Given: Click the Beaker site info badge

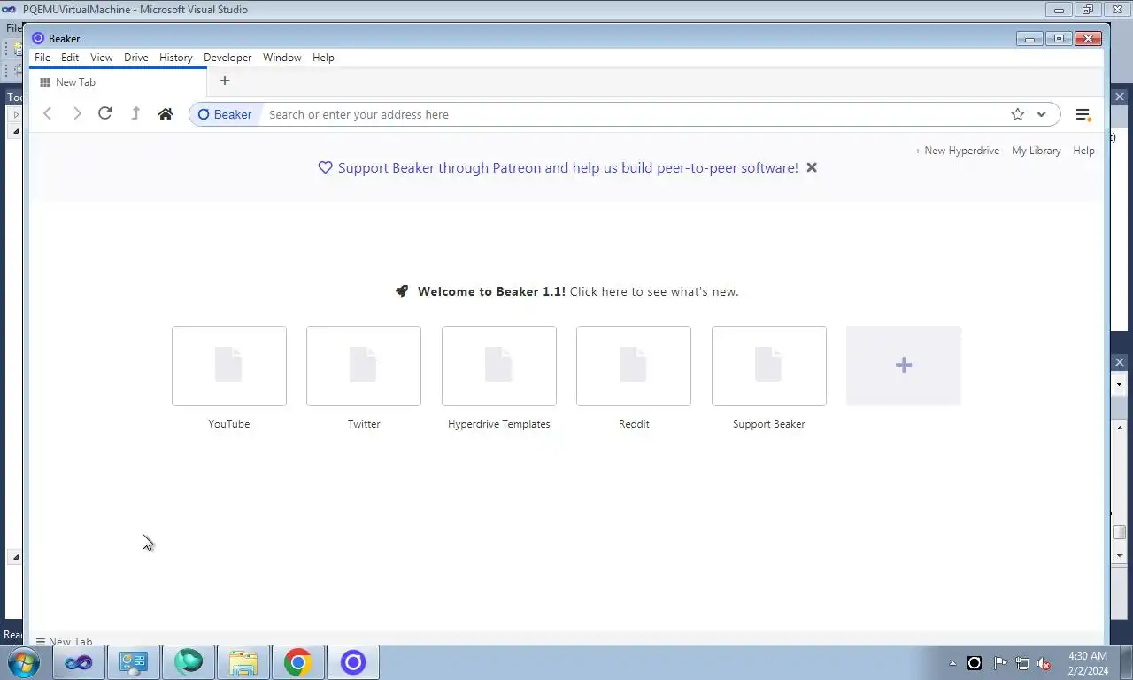Looking at the screenshot, I should pyautogui.click(x=226, y=114).
